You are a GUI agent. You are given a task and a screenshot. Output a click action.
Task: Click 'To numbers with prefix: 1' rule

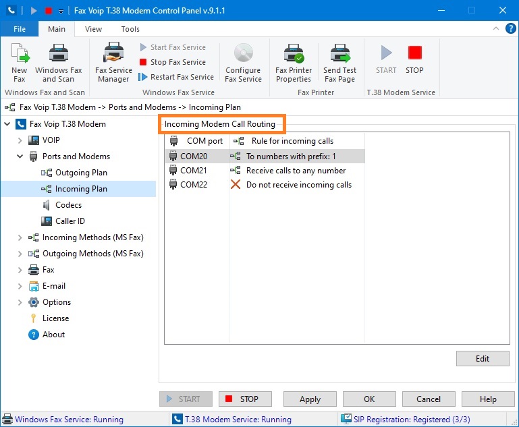(x=291, y=156)
